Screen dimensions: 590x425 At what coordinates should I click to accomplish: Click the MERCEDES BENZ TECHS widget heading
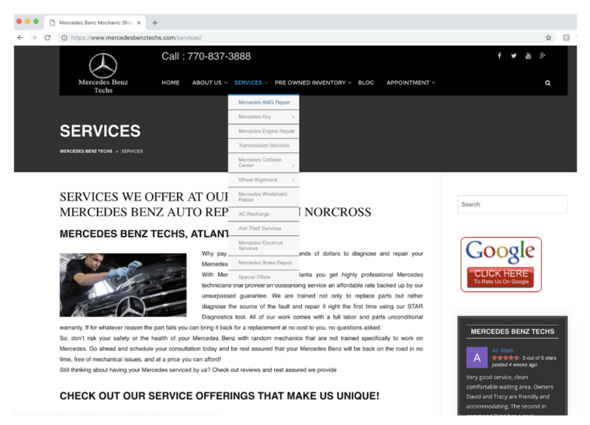click(x=512, y=331)
